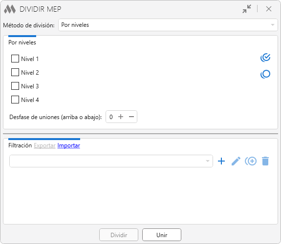Screen dimensions: 281x244
Task: Click the deselect all levels icon
Action: point(265,74)
